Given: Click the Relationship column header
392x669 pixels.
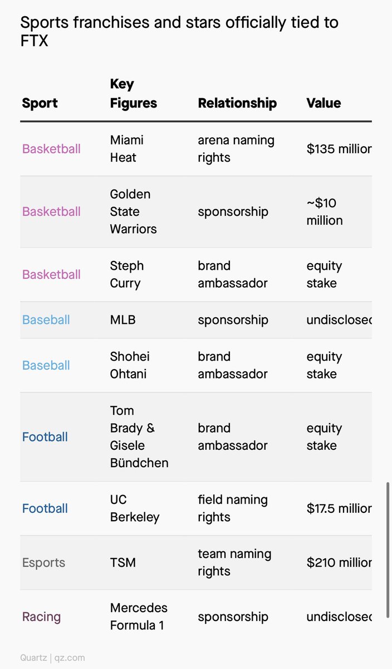Looking at the screenshot, I should [x=237, y=103].
